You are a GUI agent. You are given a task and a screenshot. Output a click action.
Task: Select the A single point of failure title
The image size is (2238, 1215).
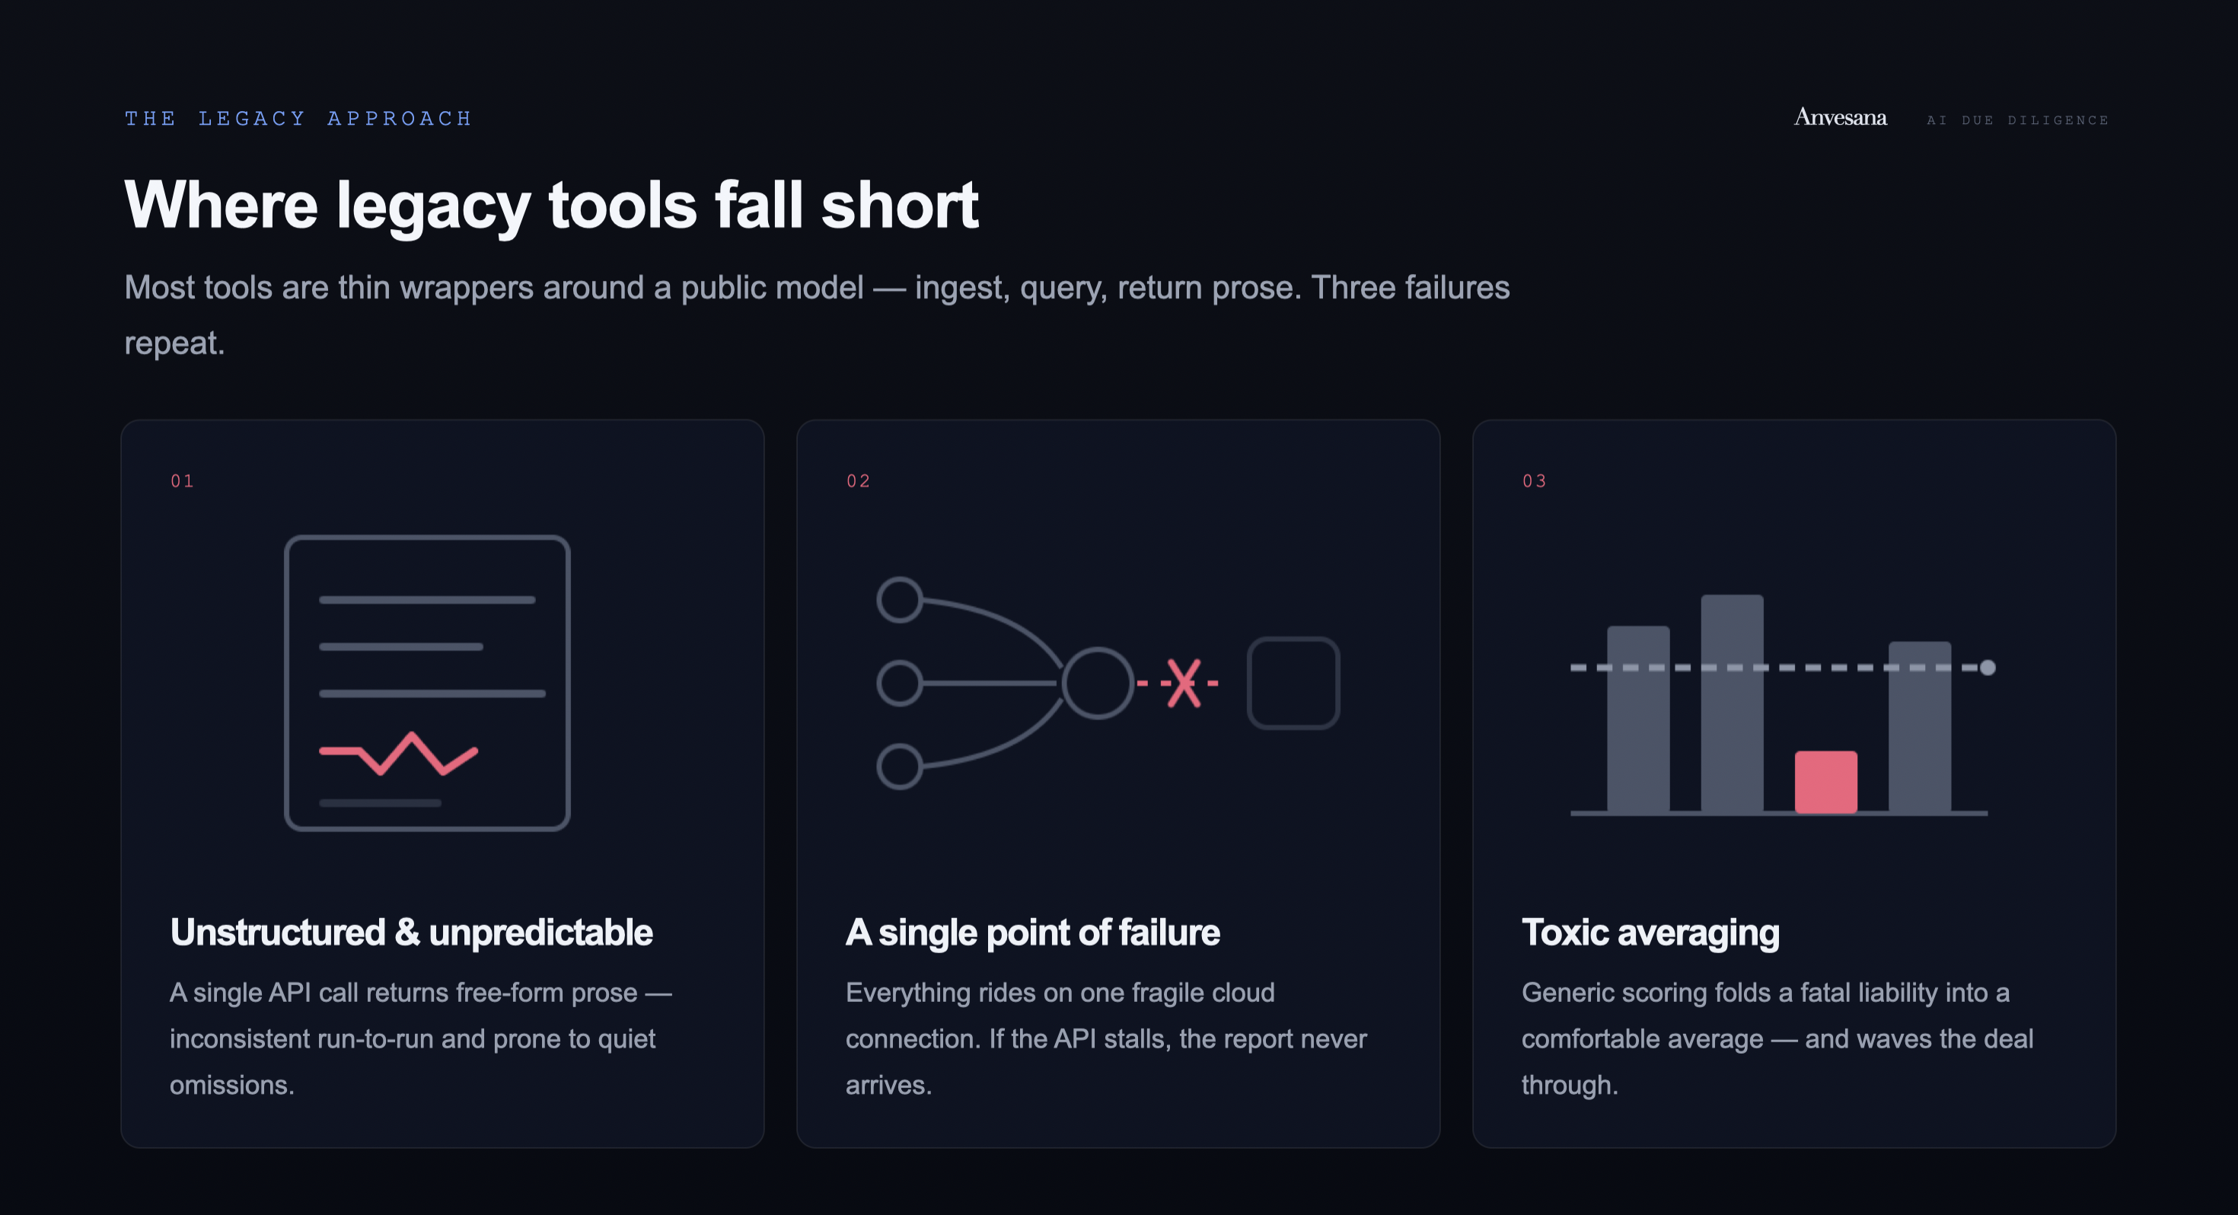click(x=1033, y=932)
